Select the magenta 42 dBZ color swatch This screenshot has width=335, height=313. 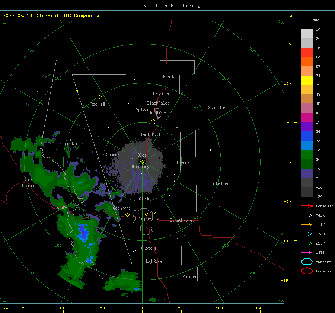[307, 117]
